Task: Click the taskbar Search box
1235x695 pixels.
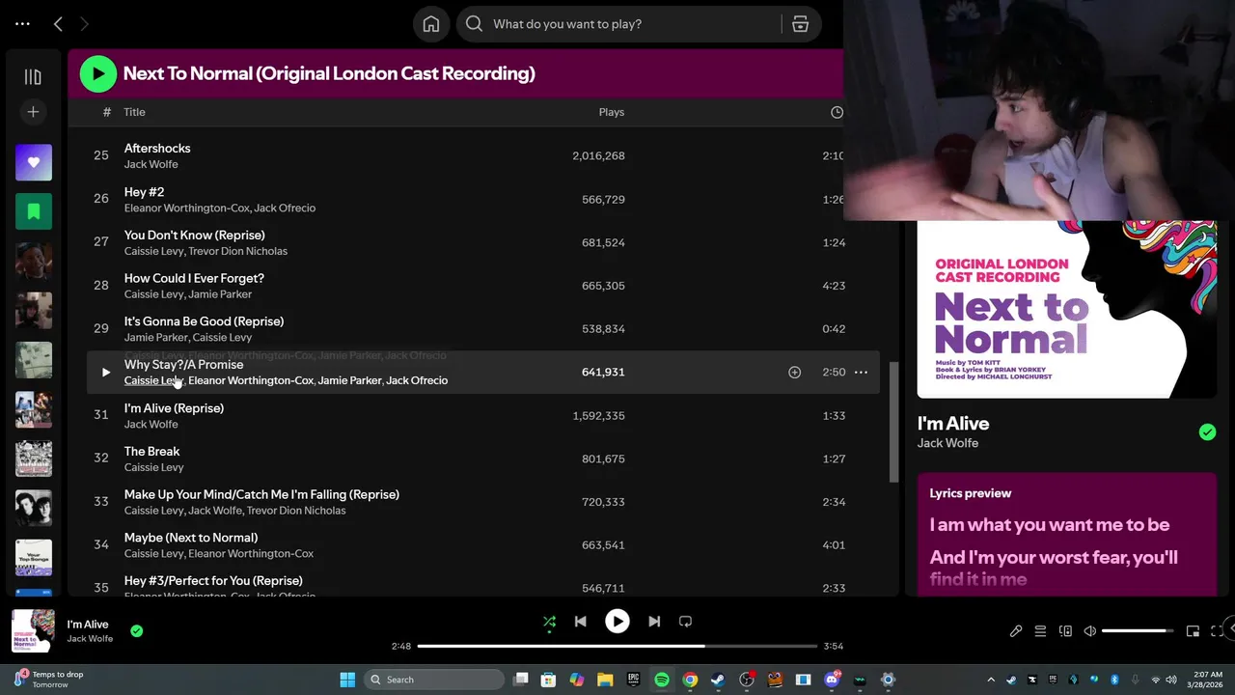Action: pyautogui.click(x=434, y=680)
